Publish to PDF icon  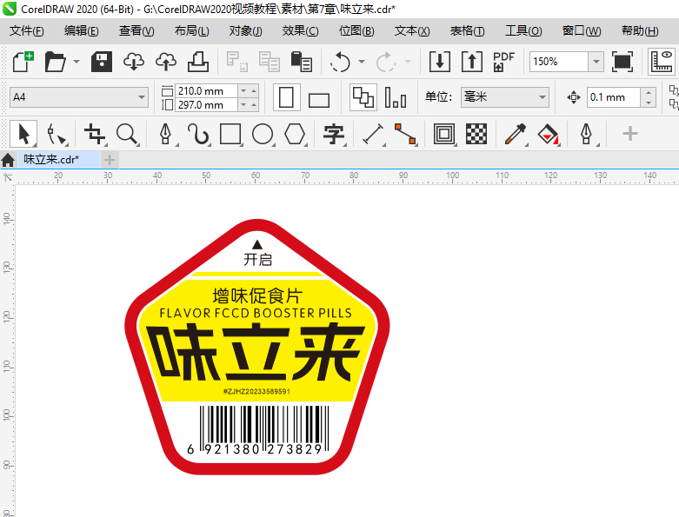[x=503, y=62]
